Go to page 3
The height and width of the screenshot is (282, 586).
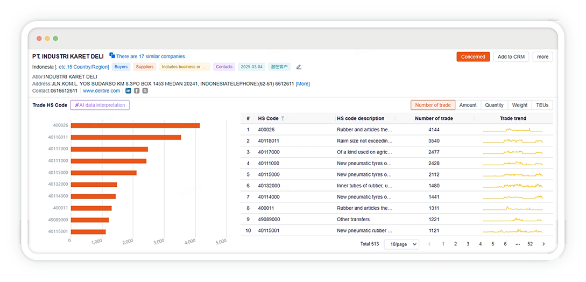point(468,244)
